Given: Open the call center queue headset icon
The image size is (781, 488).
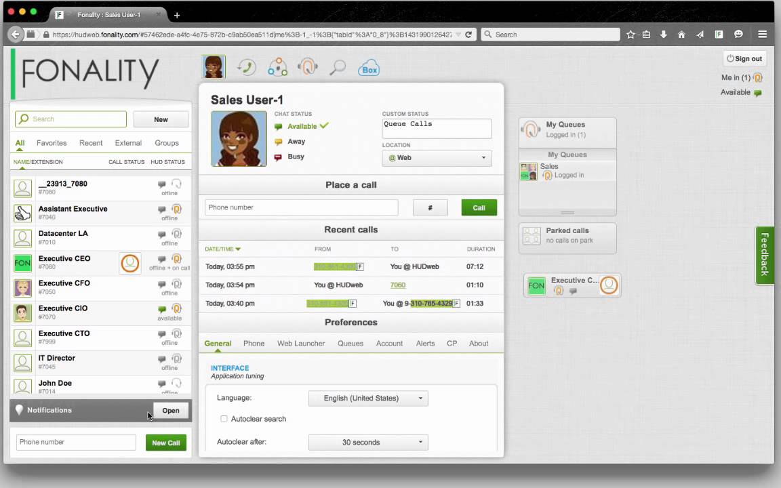Looking at the screenshot, I should [x=308, y=66].
